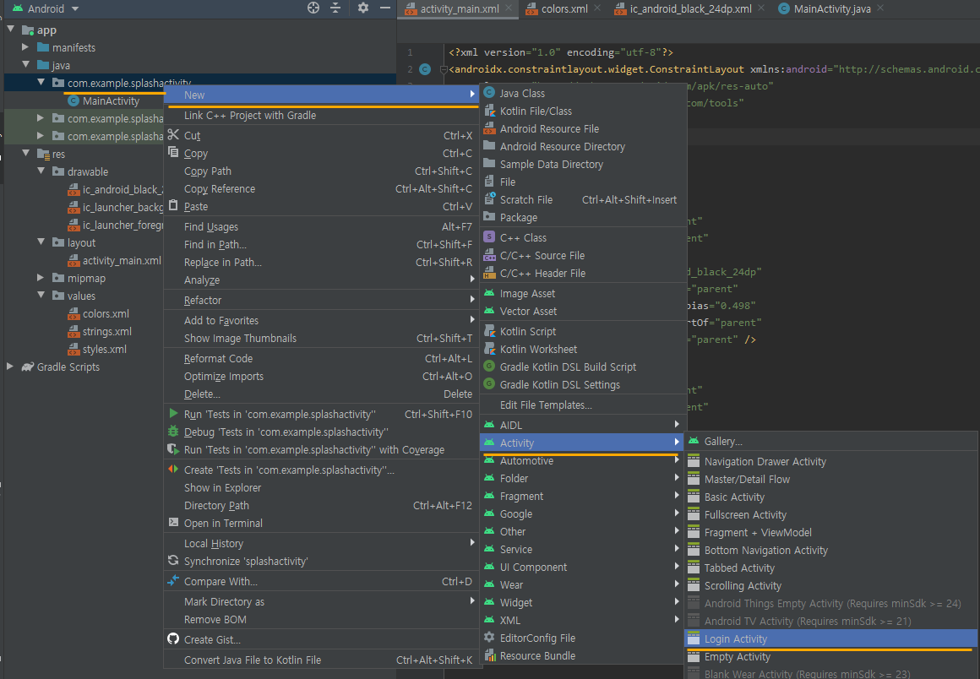The image size is (980, 679).
Task: Click the Kotlin Script icon
Action: [x=489, y=331]
